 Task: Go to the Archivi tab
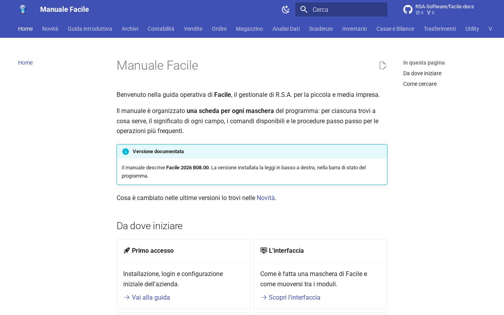130,29
